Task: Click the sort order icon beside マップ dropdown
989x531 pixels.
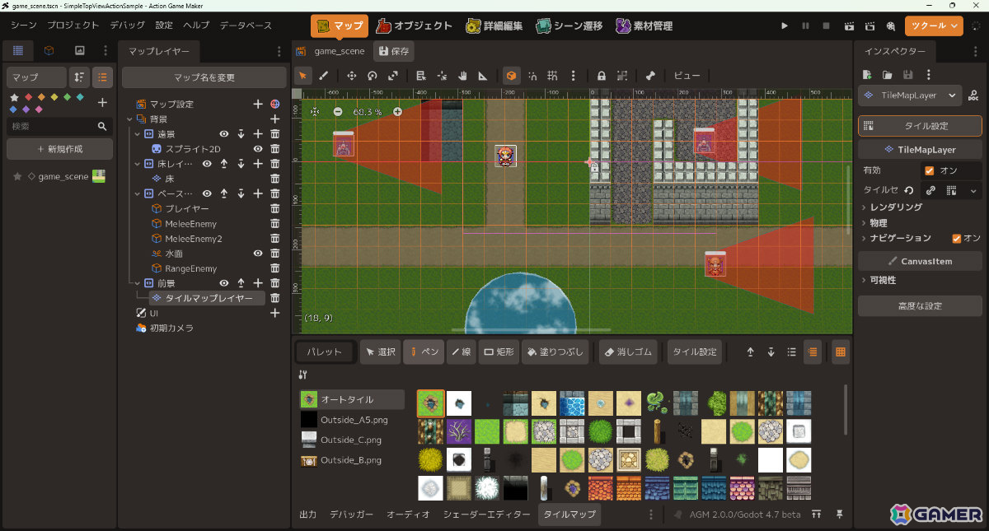Action: (x=79, y=77)
